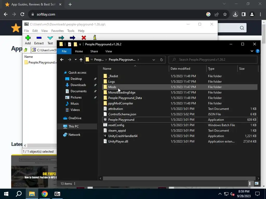Select ControlScheme.json file
Image resolution: width=266 pixels, height=199 pixels.
180,114
